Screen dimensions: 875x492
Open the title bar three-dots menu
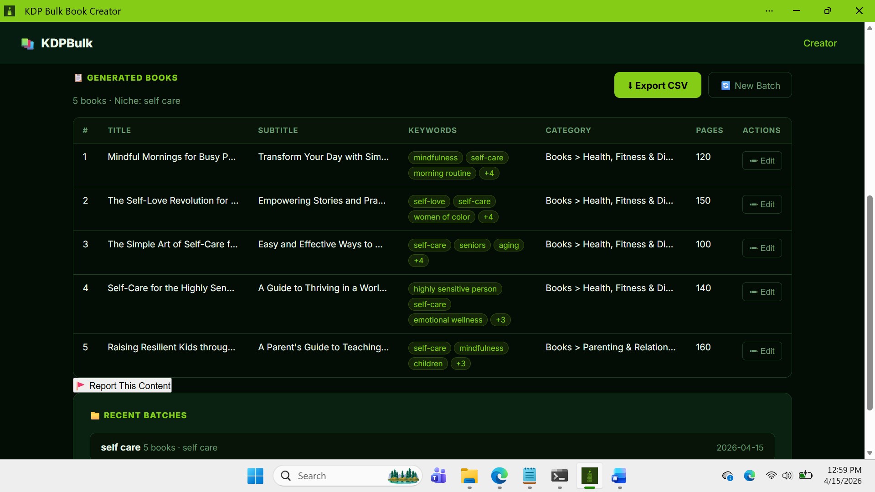tap(769, 11)
